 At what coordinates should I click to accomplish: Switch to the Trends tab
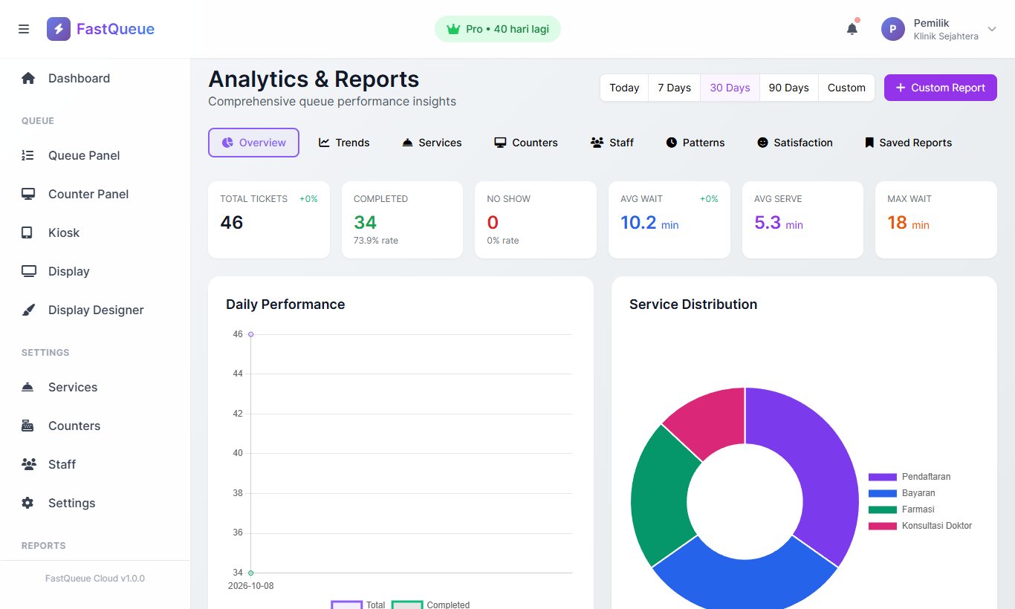point(344,143)
